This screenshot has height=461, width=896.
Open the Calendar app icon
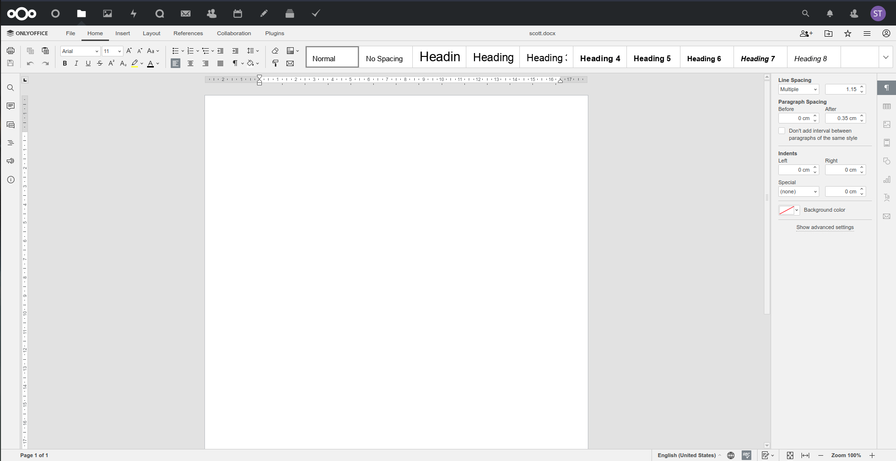[x=238, y=14]
